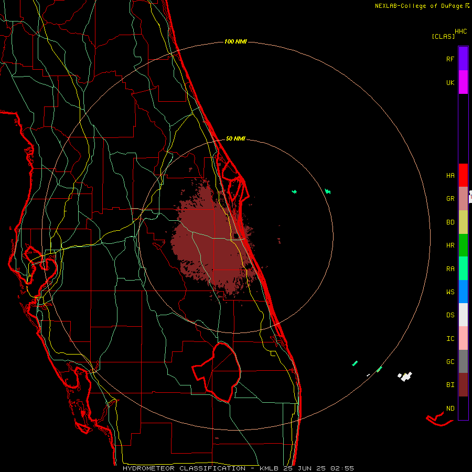Click the yellow BD legend color swatch
The image size is (472, 472).
(463, 222)
